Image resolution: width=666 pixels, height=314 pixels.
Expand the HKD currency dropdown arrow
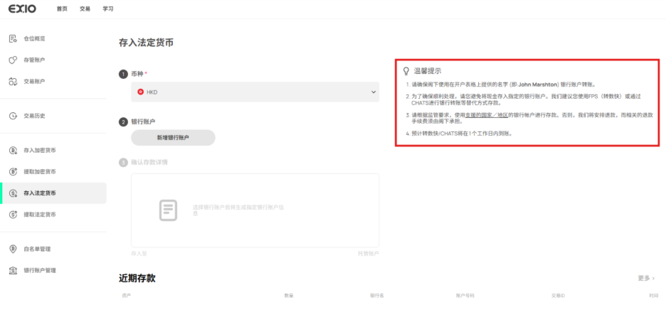click(374, 92)
